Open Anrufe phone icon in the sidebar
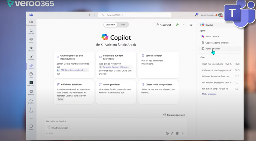The image size is (256, 141). [31, 110]
